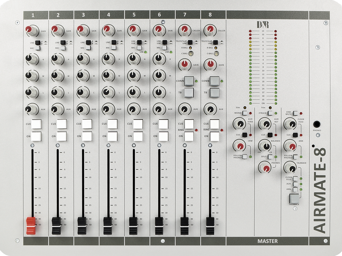Click the CALLER knob on channel 8
Viewport: 342px width, 256px height.
coord(210,30)
